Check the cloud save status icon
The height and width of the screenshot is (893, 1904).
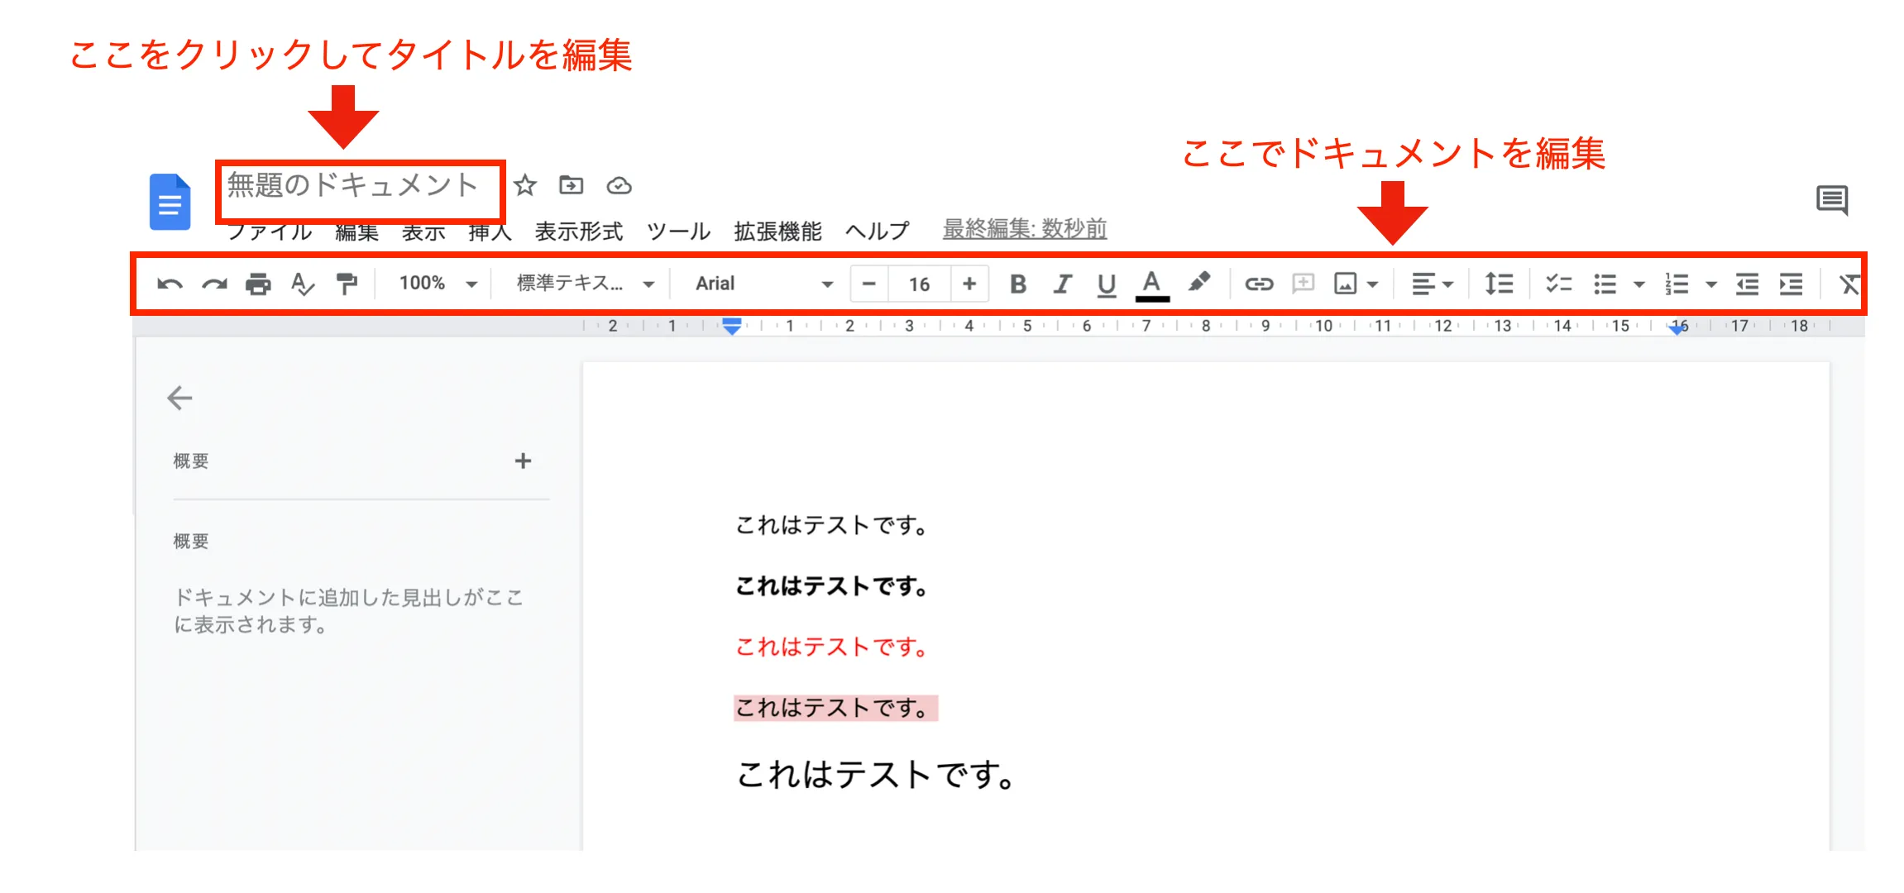coord(619,186)
